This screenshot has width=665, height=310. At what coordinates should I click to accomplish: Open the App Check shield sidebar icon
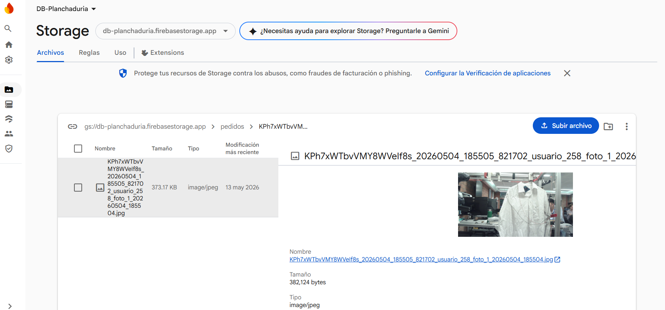pyautogui.click(x=9, y=149)
